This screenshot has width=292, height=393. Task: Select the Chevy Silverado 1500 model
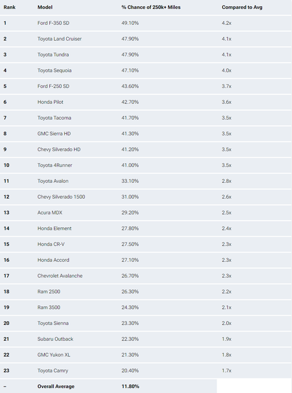coord(61,197)
